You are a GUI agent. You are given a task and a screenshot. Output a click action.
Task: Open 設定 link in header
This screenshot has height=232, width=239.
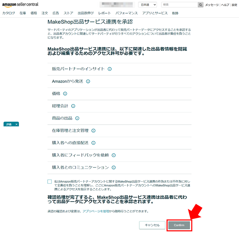[234, 5]
